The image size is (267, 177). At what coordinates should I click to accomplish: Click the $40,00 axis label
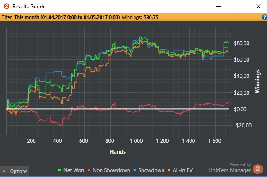241,76
